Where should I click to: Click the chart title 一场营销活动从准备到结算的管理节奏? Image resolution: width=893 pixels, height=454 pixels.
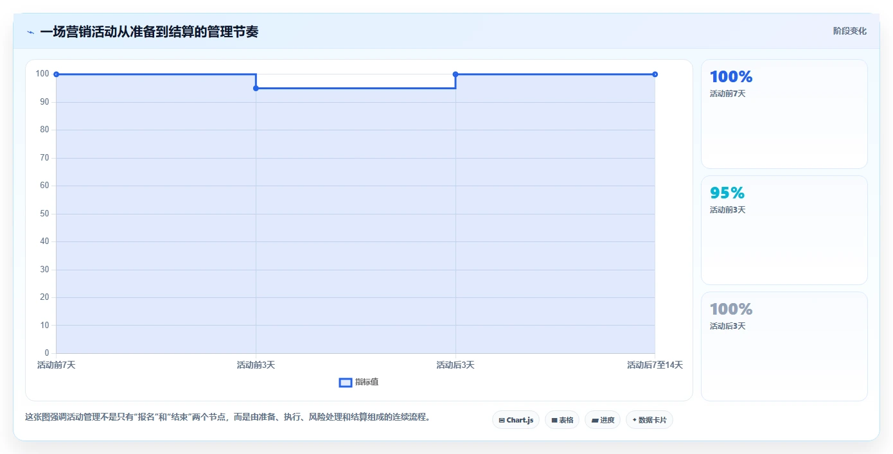(149, 31)
